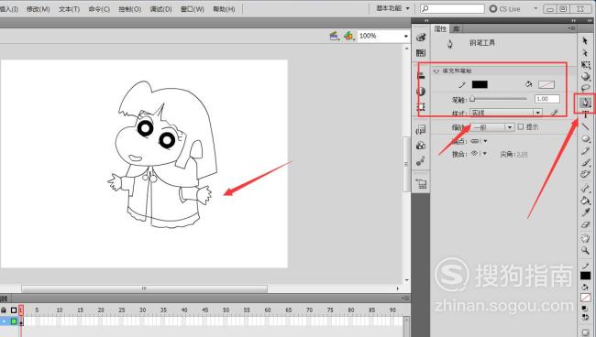Enable the stroke hinting checkbox
Screen dimensions: 596x337
[521, 126]
